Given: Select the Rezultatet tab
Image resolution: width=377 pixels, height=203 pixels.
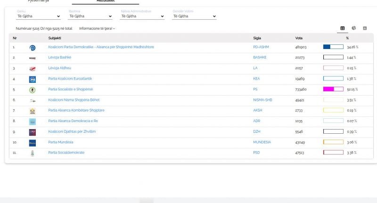Looking at the screenshot, I should [105, 1].
